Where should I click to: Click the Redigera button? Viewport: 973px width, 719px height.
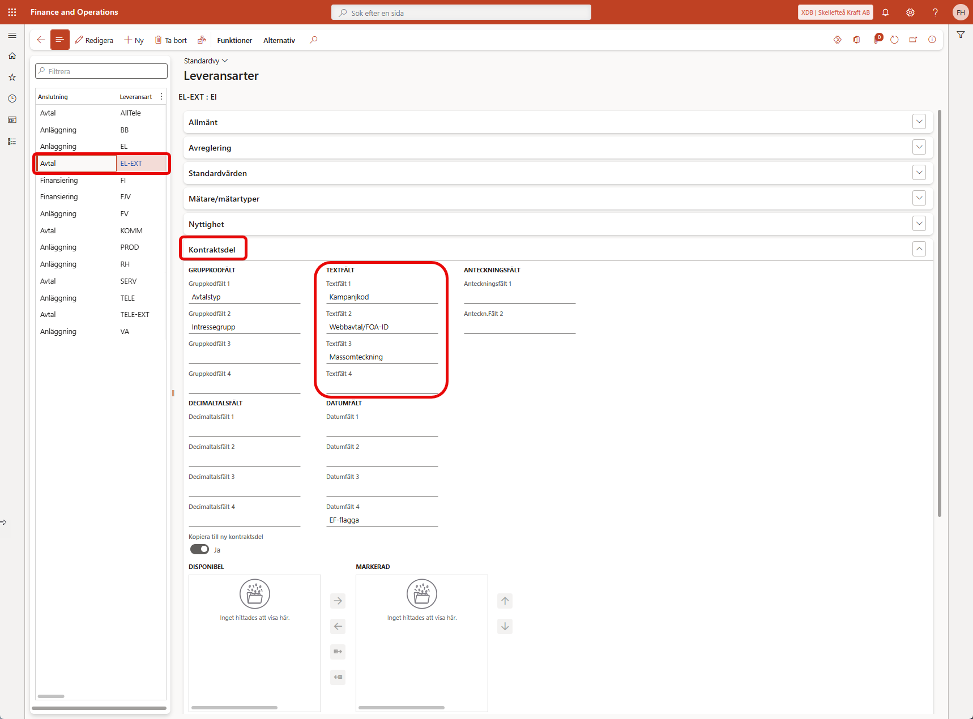pos(94,40)
